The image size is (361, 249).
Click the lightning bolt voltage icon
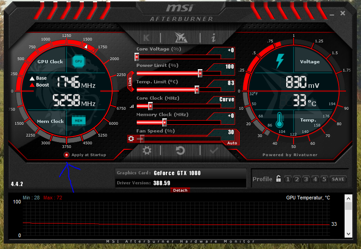pyautogui.click(x=280, y=61)
